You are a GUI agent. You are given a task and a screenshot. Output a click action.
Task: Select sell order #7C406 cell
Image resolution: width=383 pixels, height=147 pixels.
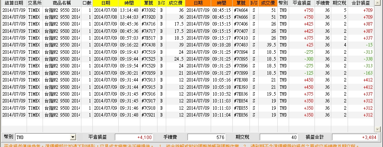click(241, 24)
